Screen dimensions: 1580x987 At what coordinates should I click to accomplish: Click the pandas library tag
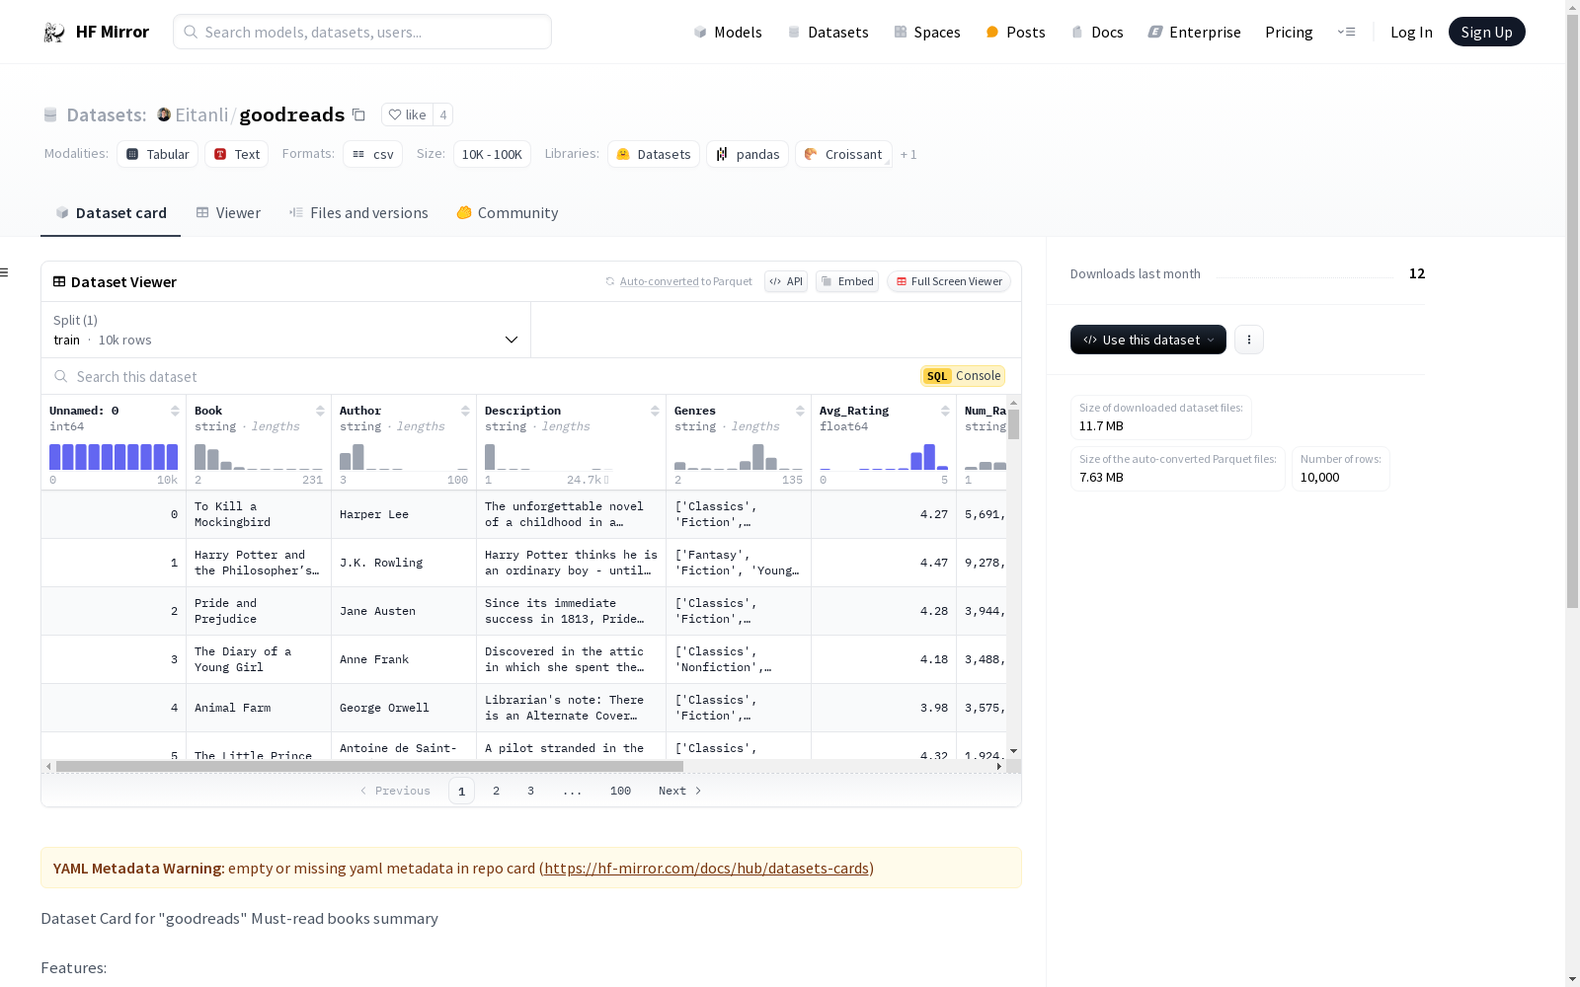coord(748,154)
